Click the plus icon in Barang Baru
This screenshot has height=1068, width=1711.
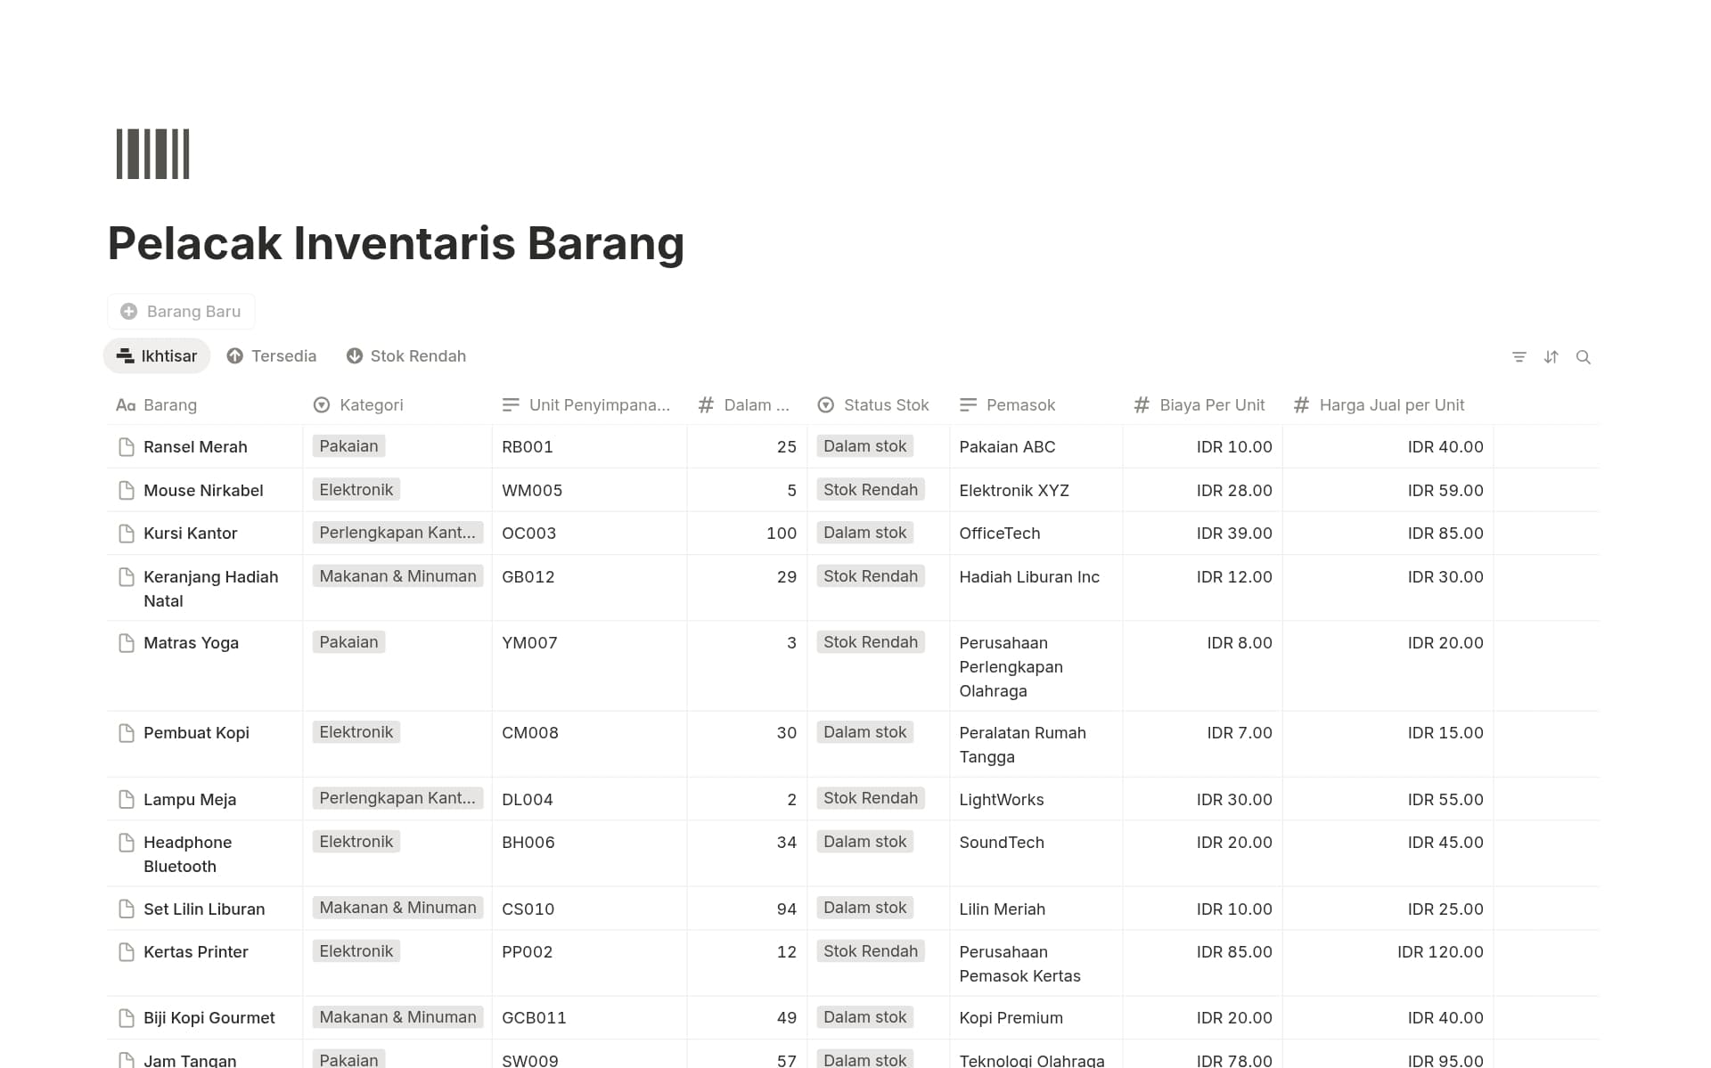129,312
